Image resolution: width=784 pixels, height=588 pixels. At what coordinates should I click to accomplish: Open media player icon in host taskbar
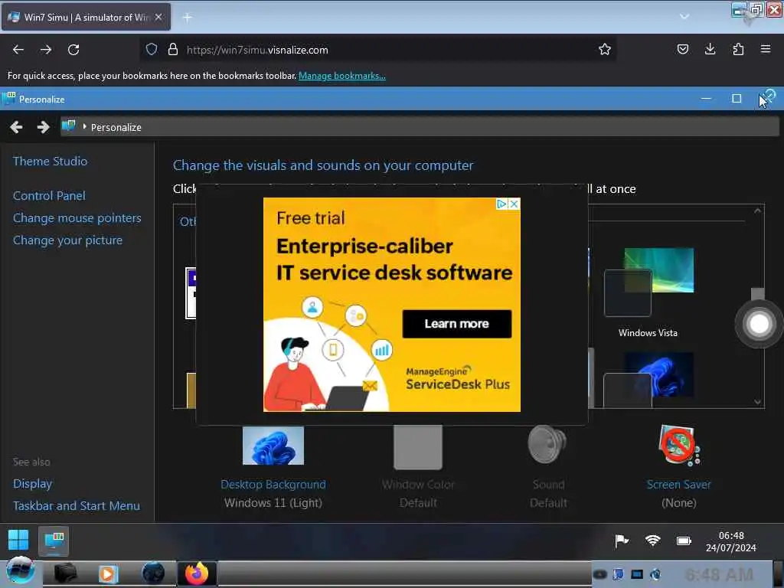pos(108,573)
